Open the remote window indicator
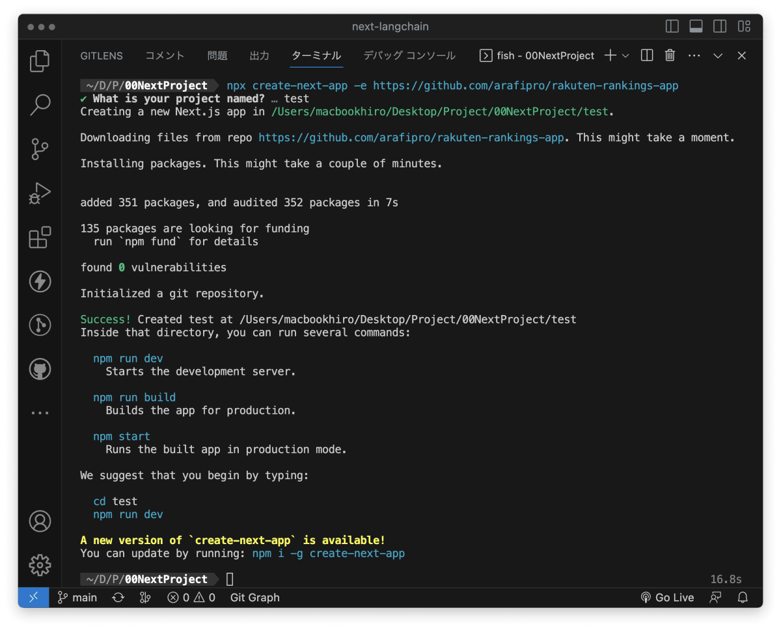The height and width of the screenshot is (630, 781). point(34,597)
